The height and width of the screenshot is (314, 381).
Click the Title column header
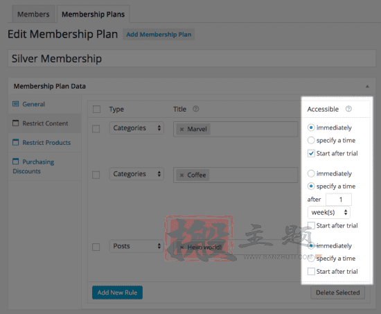tap(179, 110)
